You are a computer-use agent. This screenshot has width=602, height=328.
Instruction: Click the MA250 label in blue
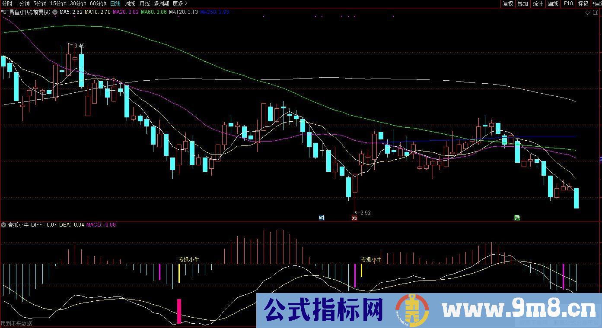click(x=214, y=12)
